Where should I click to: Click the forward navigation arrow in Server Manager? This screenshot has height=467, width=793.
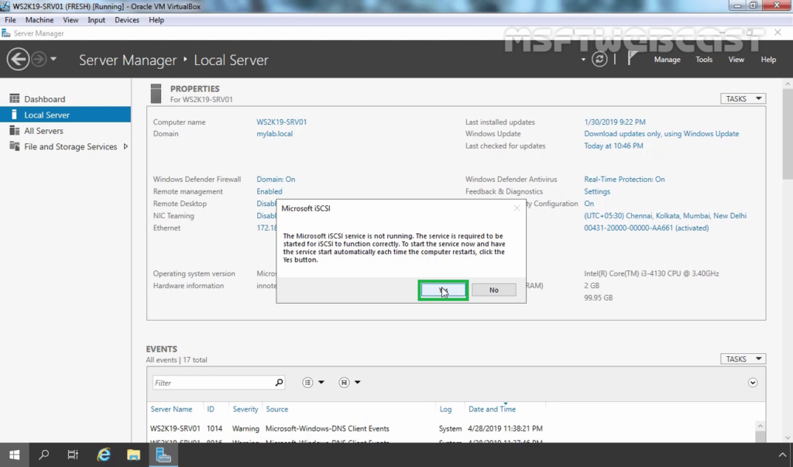click(39, 59)
